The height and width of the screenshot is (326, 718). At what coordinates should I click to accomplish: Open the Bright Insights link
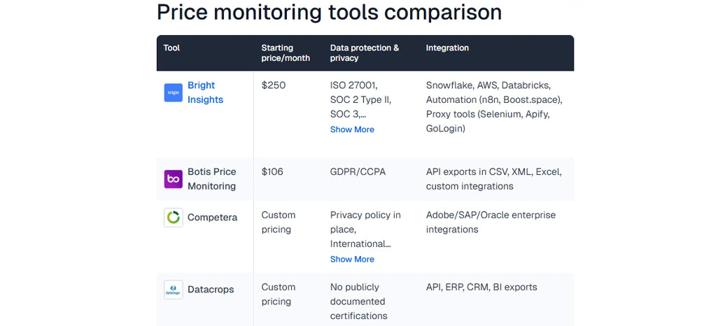(x=205, y=92)
